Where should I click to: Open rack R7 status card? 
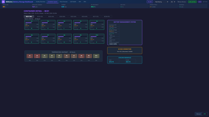[x=48, y=39]
